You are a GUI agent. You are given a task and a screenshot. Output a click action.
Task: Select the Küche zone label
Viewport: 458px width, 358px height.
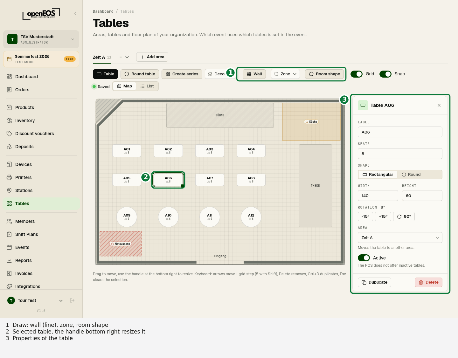pos(311,122)
